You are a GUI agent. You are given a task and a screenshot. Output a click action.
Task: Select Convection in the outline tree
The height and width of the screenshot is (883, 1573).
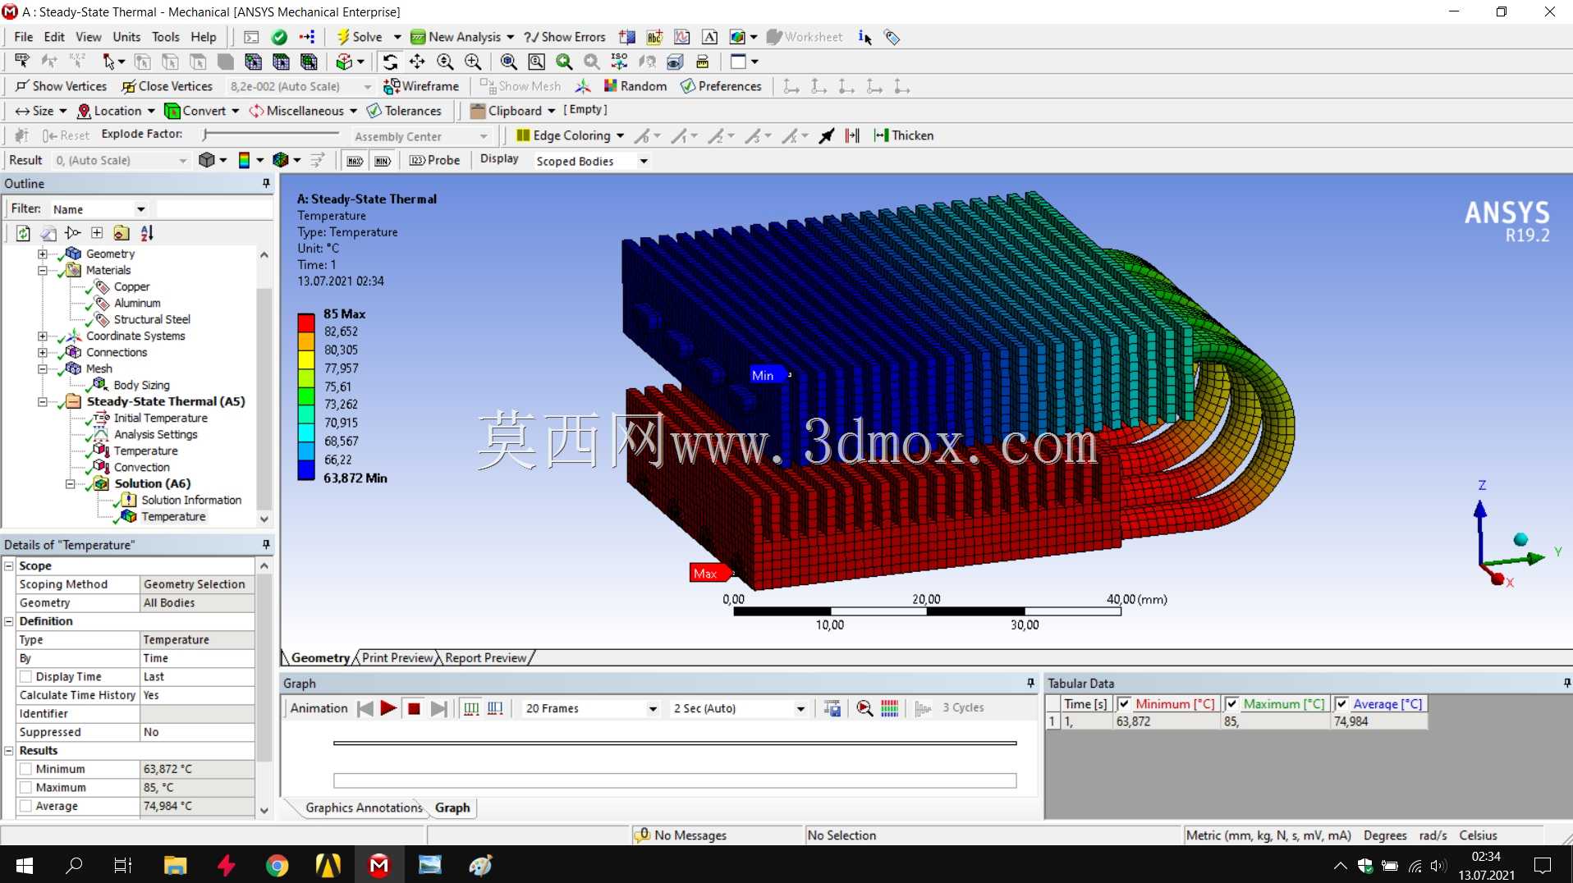(141, 467)
